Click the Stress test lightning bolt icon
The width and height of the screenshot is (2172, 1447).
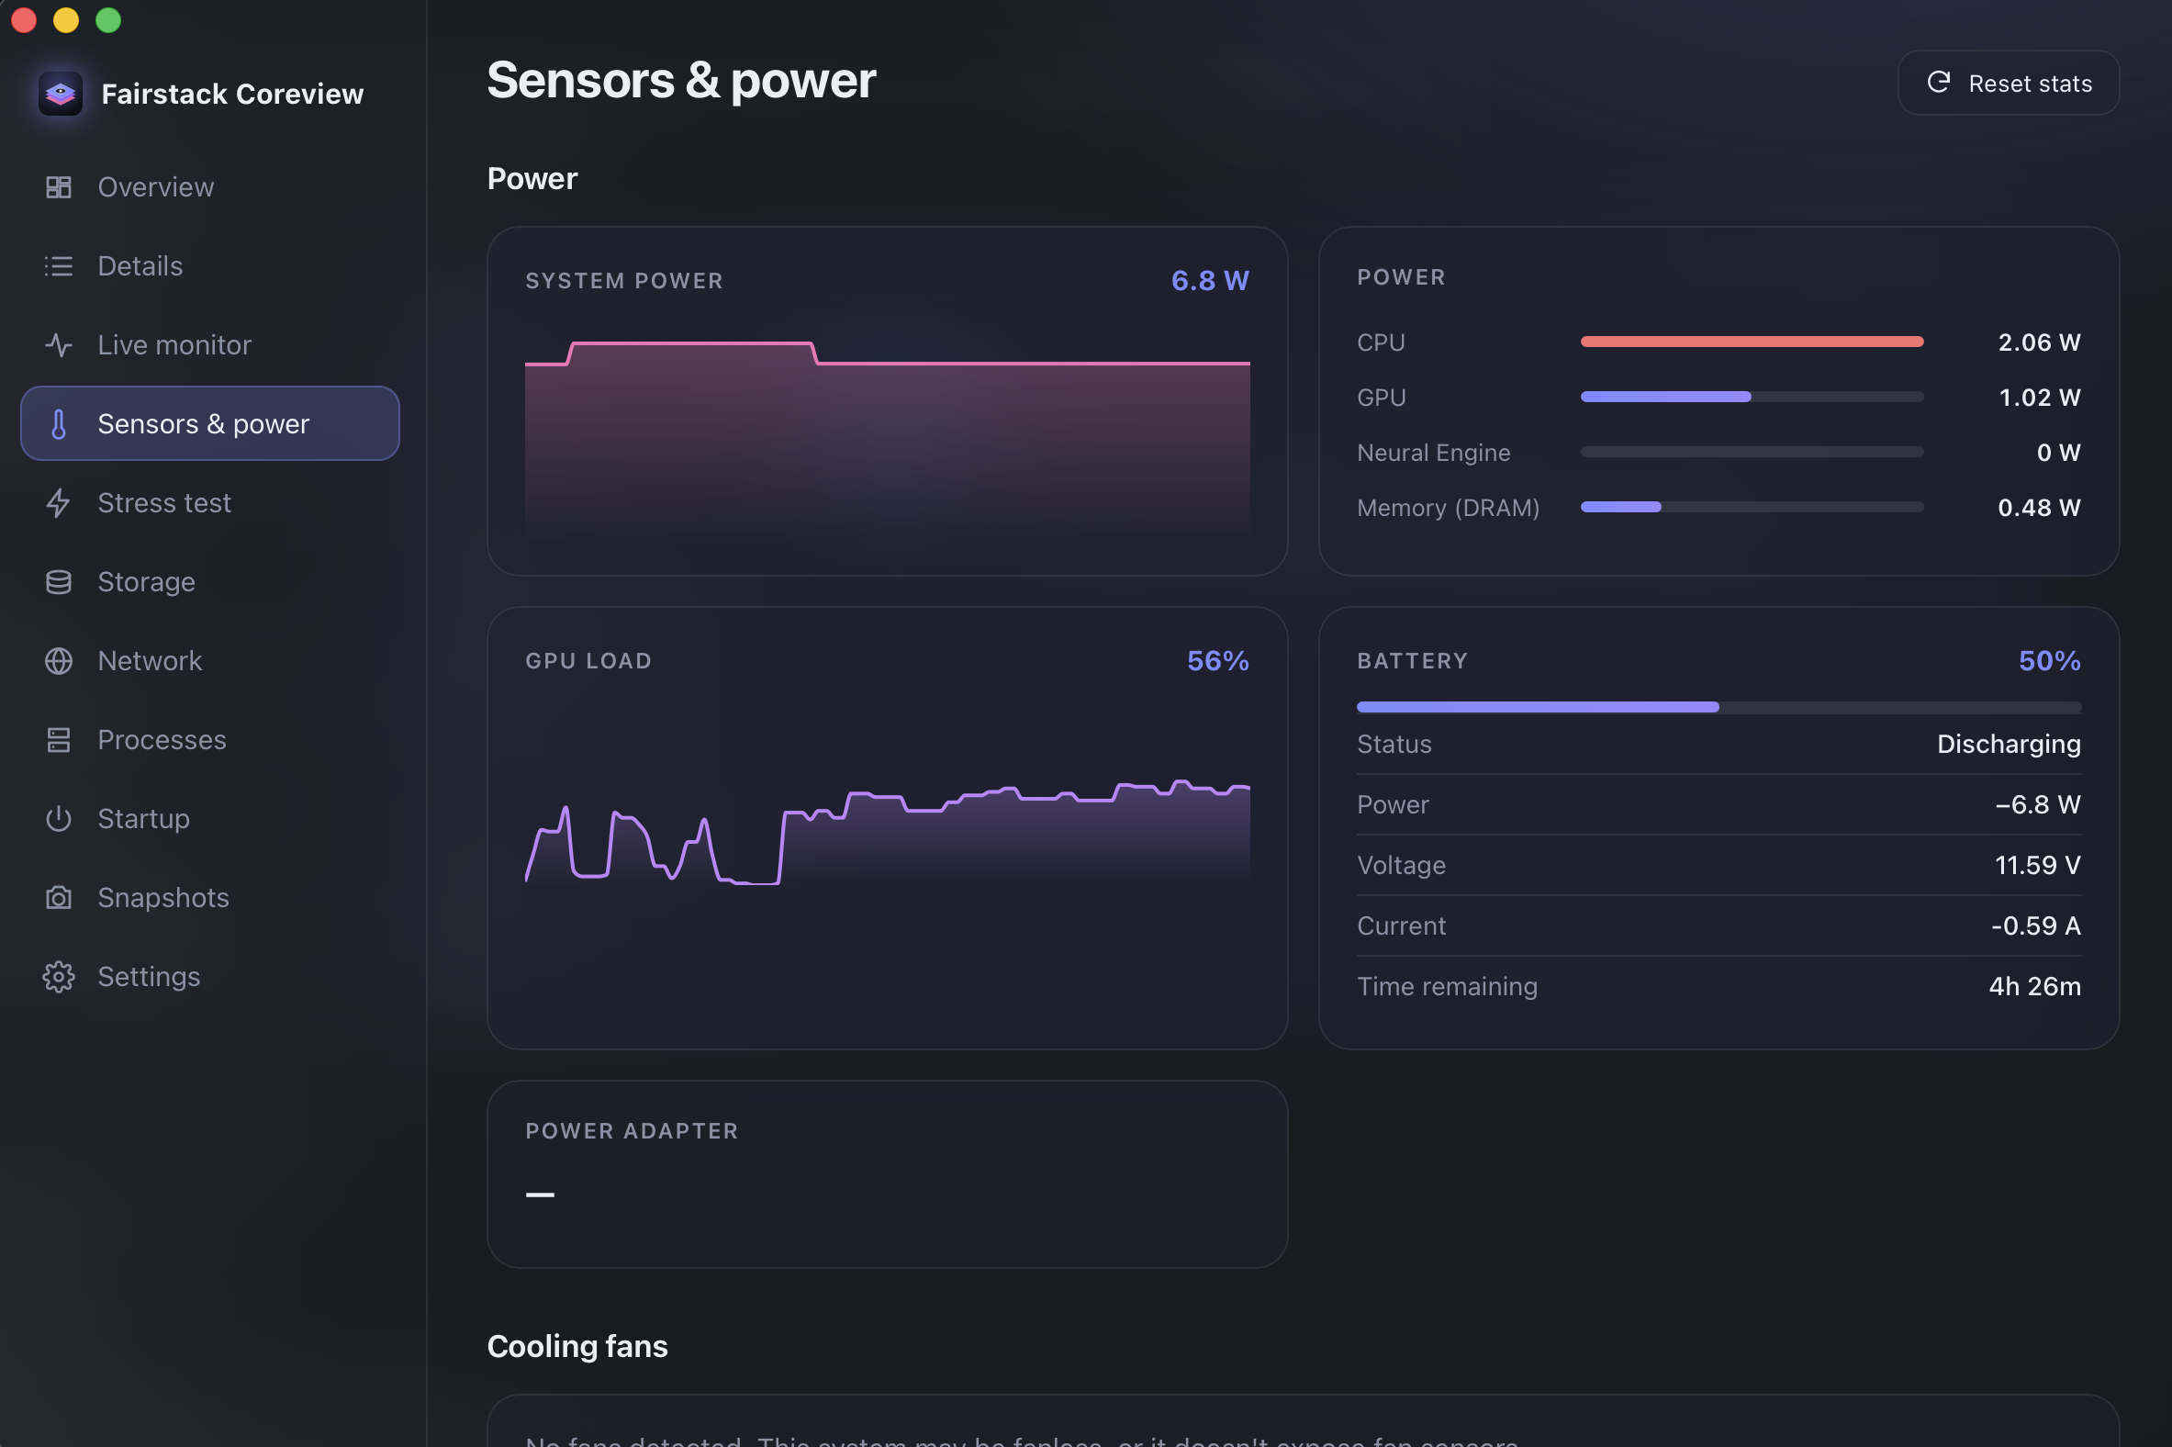pyautogui.click(x=58, y=503)
